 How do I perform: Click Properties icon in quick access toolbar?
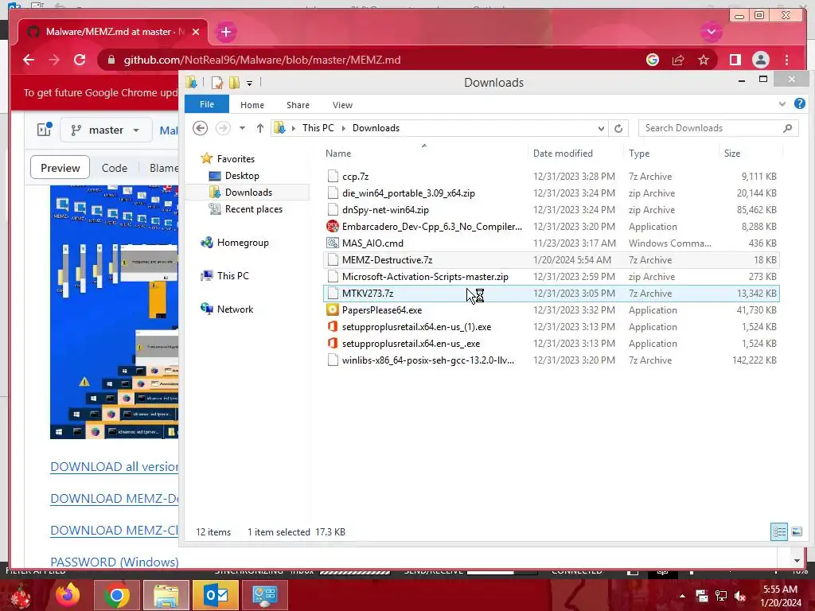point(216,83)
